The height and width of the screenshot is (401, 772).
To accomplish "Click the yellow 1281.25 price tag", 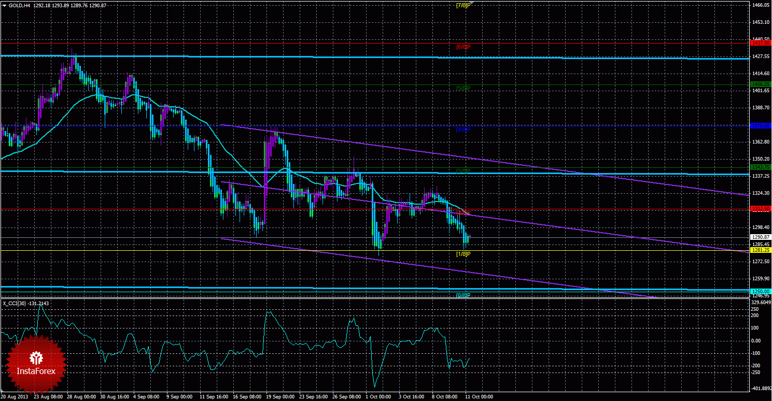I will point(760,250).
